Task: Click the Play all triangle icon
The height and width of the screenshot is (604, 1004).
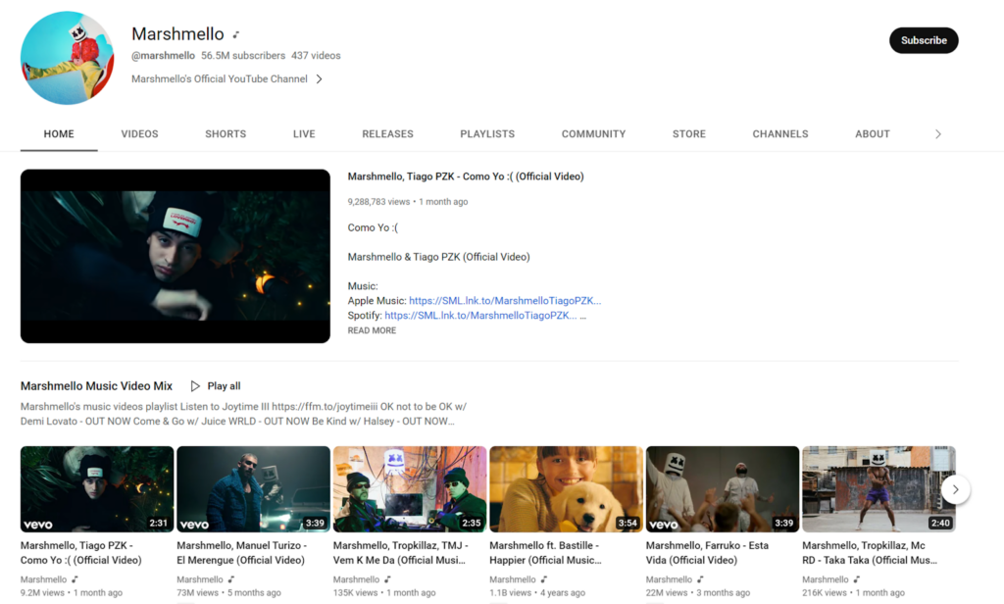Action: pos(195,386)
